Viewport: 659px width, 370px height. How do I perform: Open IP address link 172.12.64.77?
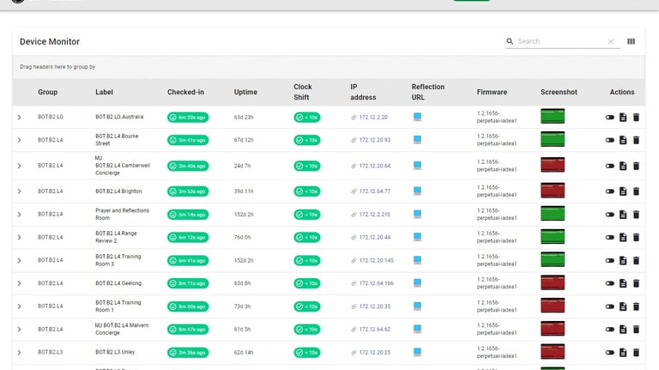coord(374,191)
